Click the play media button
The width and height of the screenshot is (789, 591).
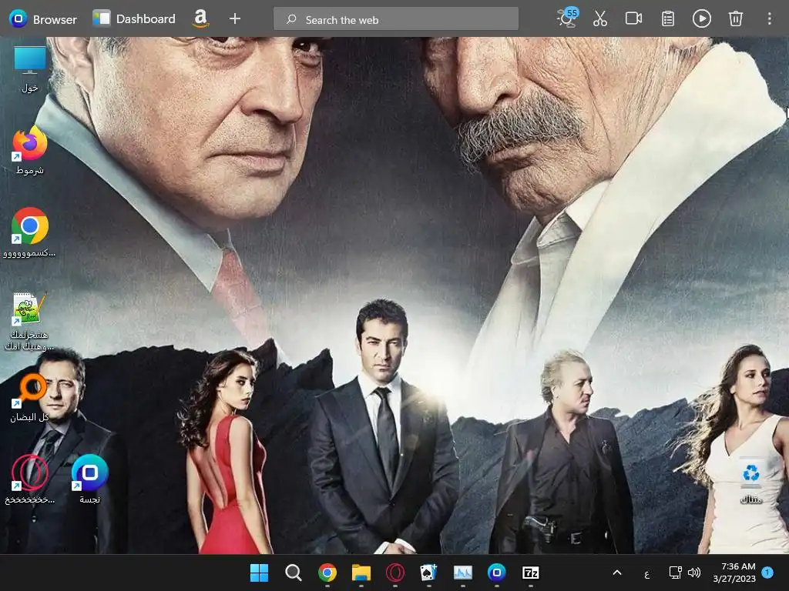(x=701, y=19)
